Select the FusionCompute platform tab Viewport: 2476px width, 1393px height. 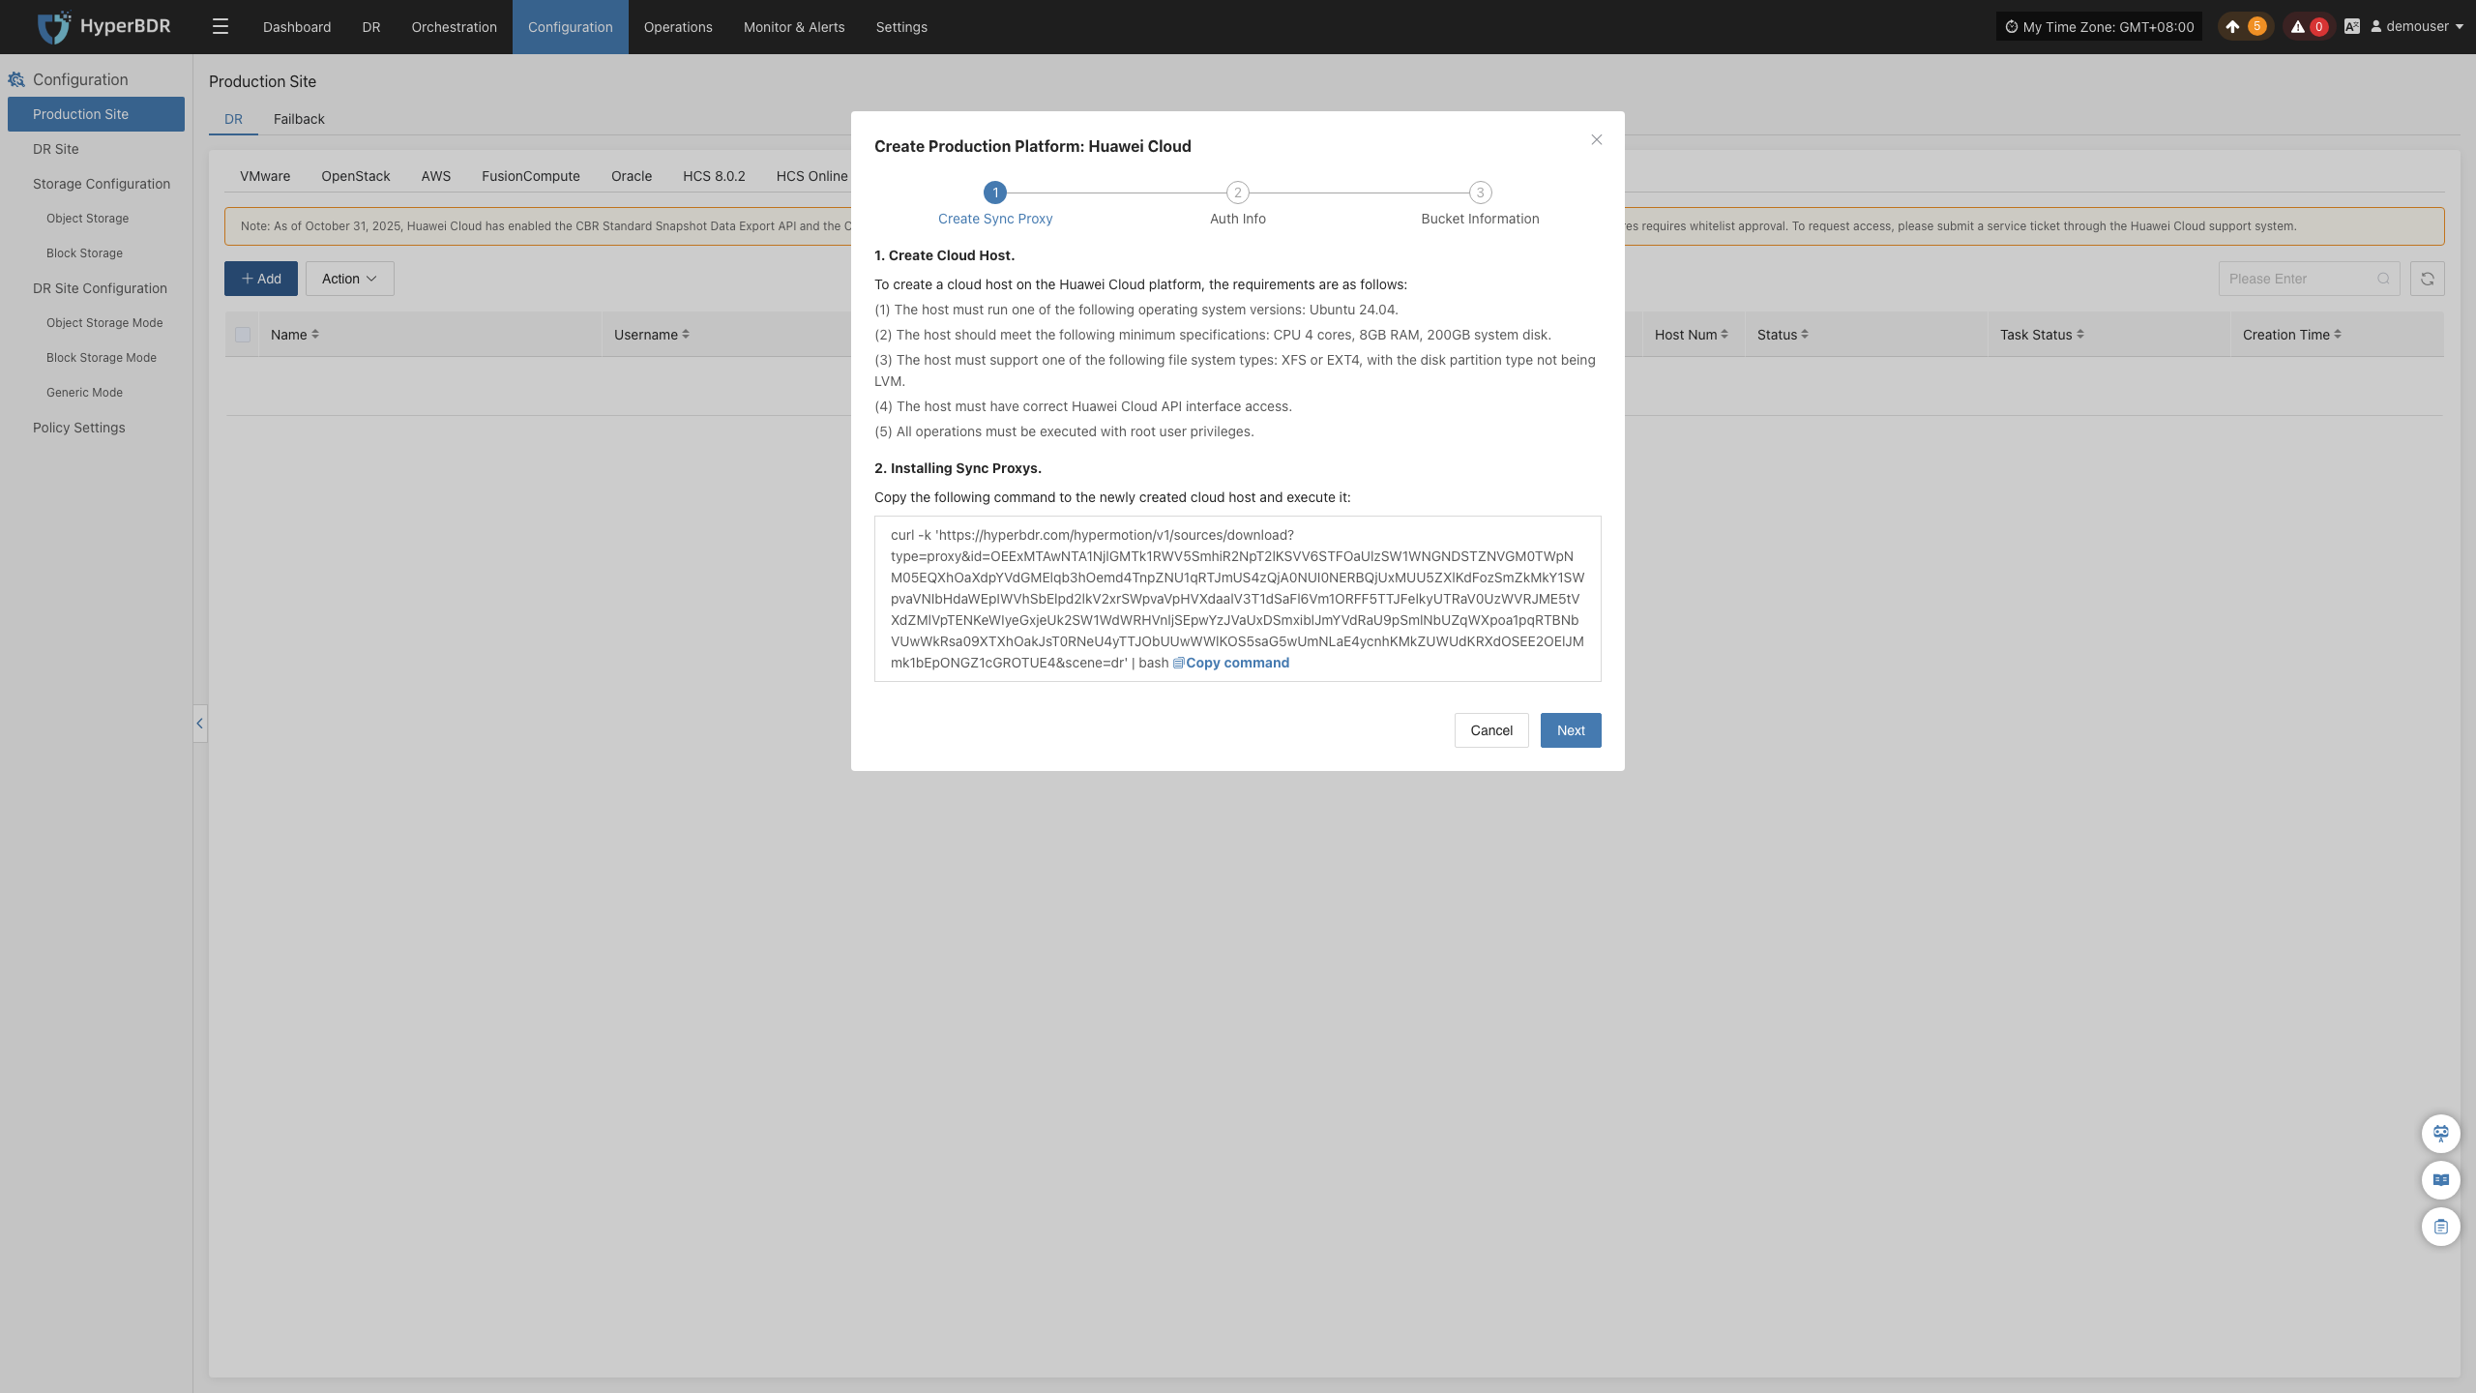tap(531, 176)
